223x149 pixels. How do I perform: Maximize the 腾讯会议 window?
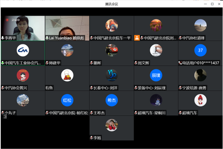pos(212,4)
